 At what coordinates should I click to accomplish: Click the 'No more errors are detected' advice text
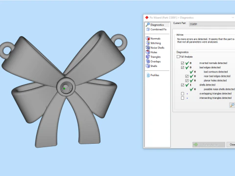tap(206, 41)
